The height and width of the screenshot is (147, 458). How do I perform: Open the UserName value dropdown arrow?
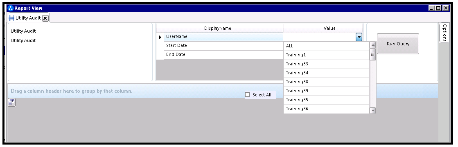pyautogui.click(x=359, y=37)
